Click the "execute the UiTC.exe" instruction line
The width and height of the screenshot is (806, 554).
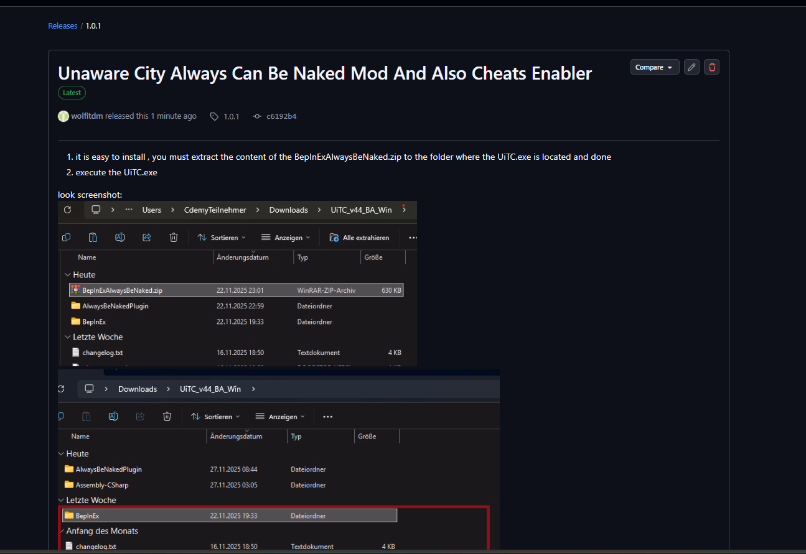pyautogui.click(x=116, y=172)
